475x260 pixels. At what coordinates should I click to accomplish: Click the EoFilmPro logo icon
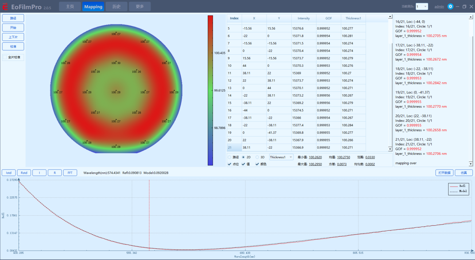(5, 7)
